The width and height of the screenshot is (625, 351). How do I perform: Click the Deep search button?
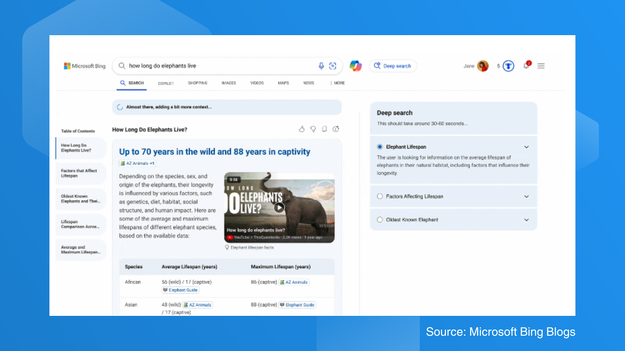393,66
